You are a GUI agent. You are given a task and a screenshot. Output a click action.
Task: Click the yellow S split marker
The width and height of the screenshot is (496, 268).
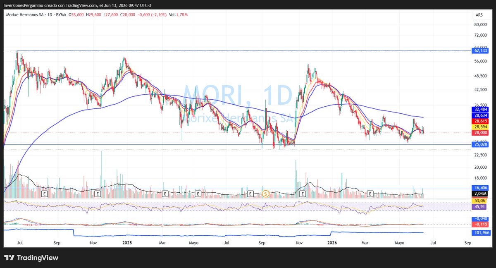pyautogui.click(x=266, y=193)
